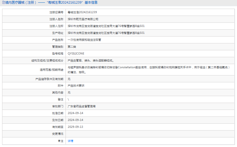Click the 备注 label
Viewport: 237px width, 147px height.
(60, 99)
